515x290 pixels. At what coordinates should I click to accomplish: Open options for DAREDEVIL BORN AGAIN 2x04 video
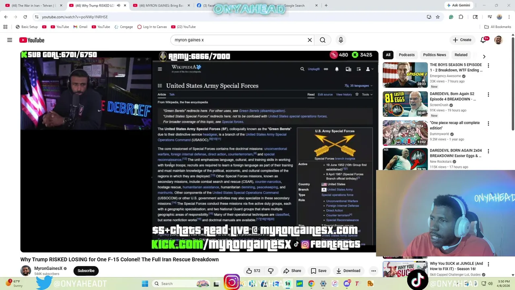(488, 151)
